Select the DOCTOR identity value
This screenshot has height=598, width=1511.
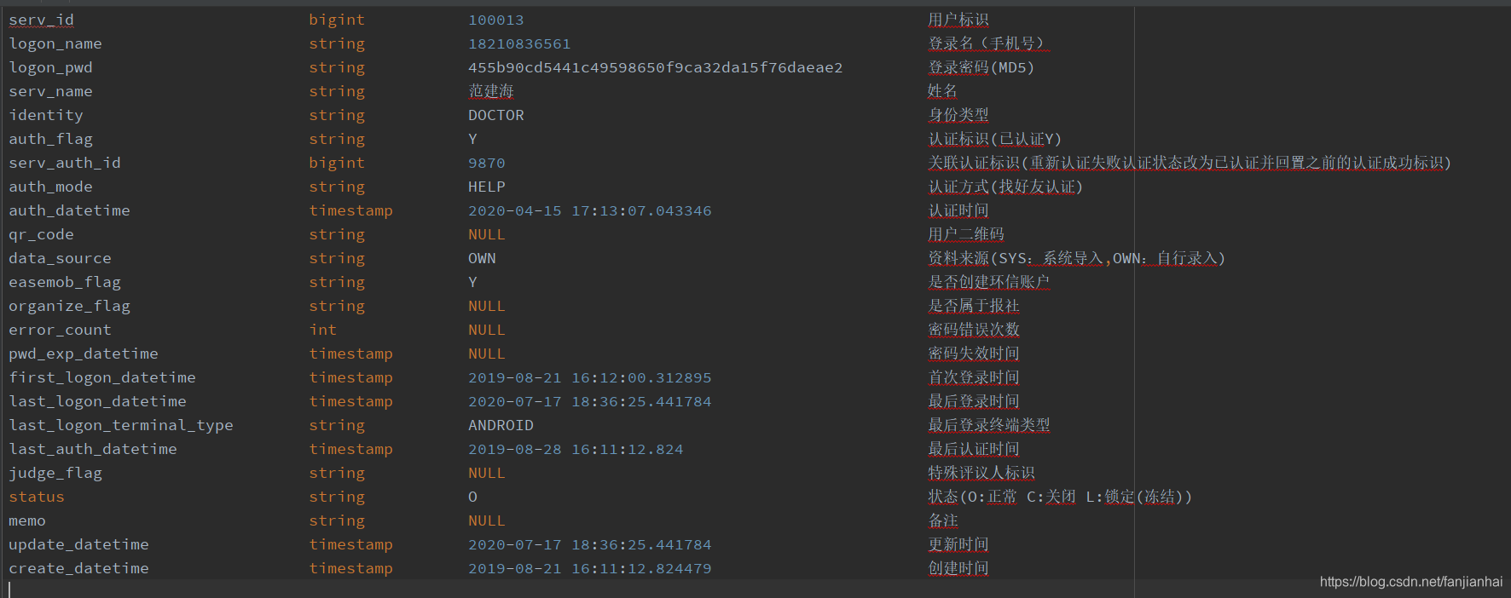495,115
